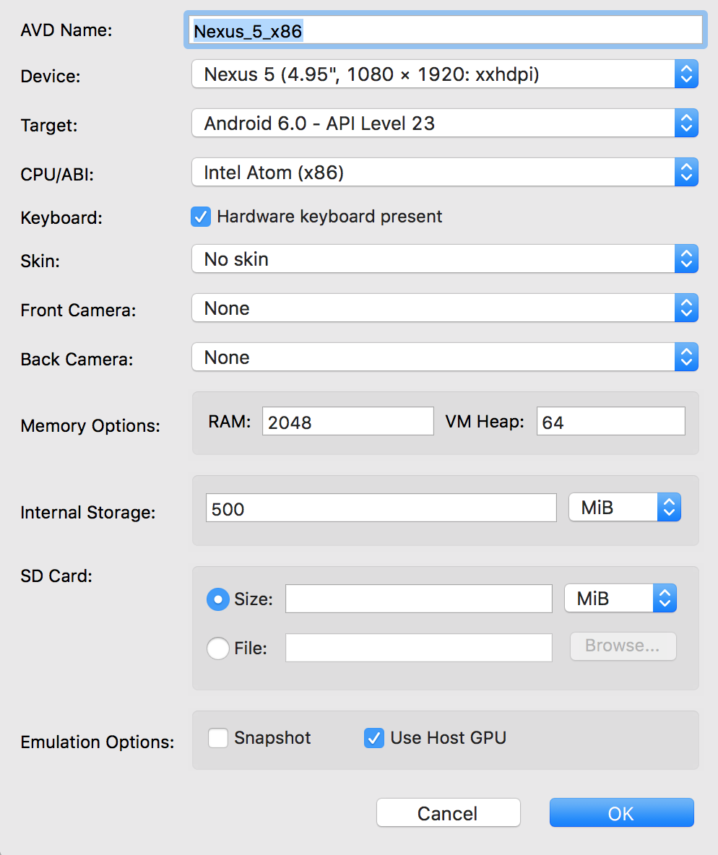
Task: Select the SD Card File radio button
Action: coord(217,648)
